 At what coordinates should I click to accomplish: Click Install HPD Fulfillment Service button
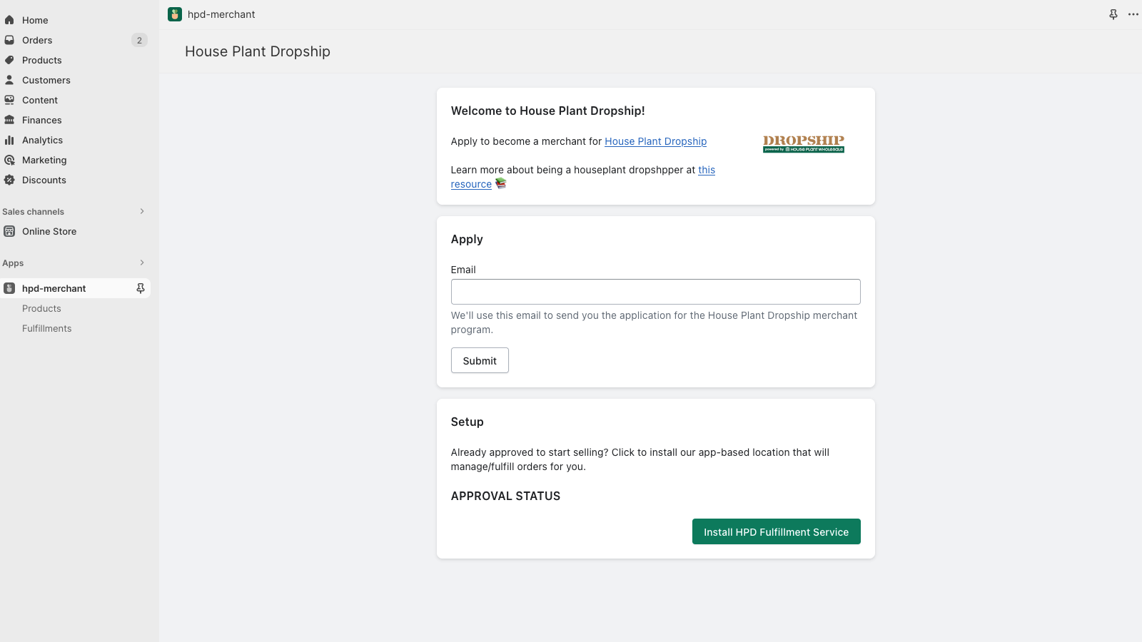(x=777, y=531)
